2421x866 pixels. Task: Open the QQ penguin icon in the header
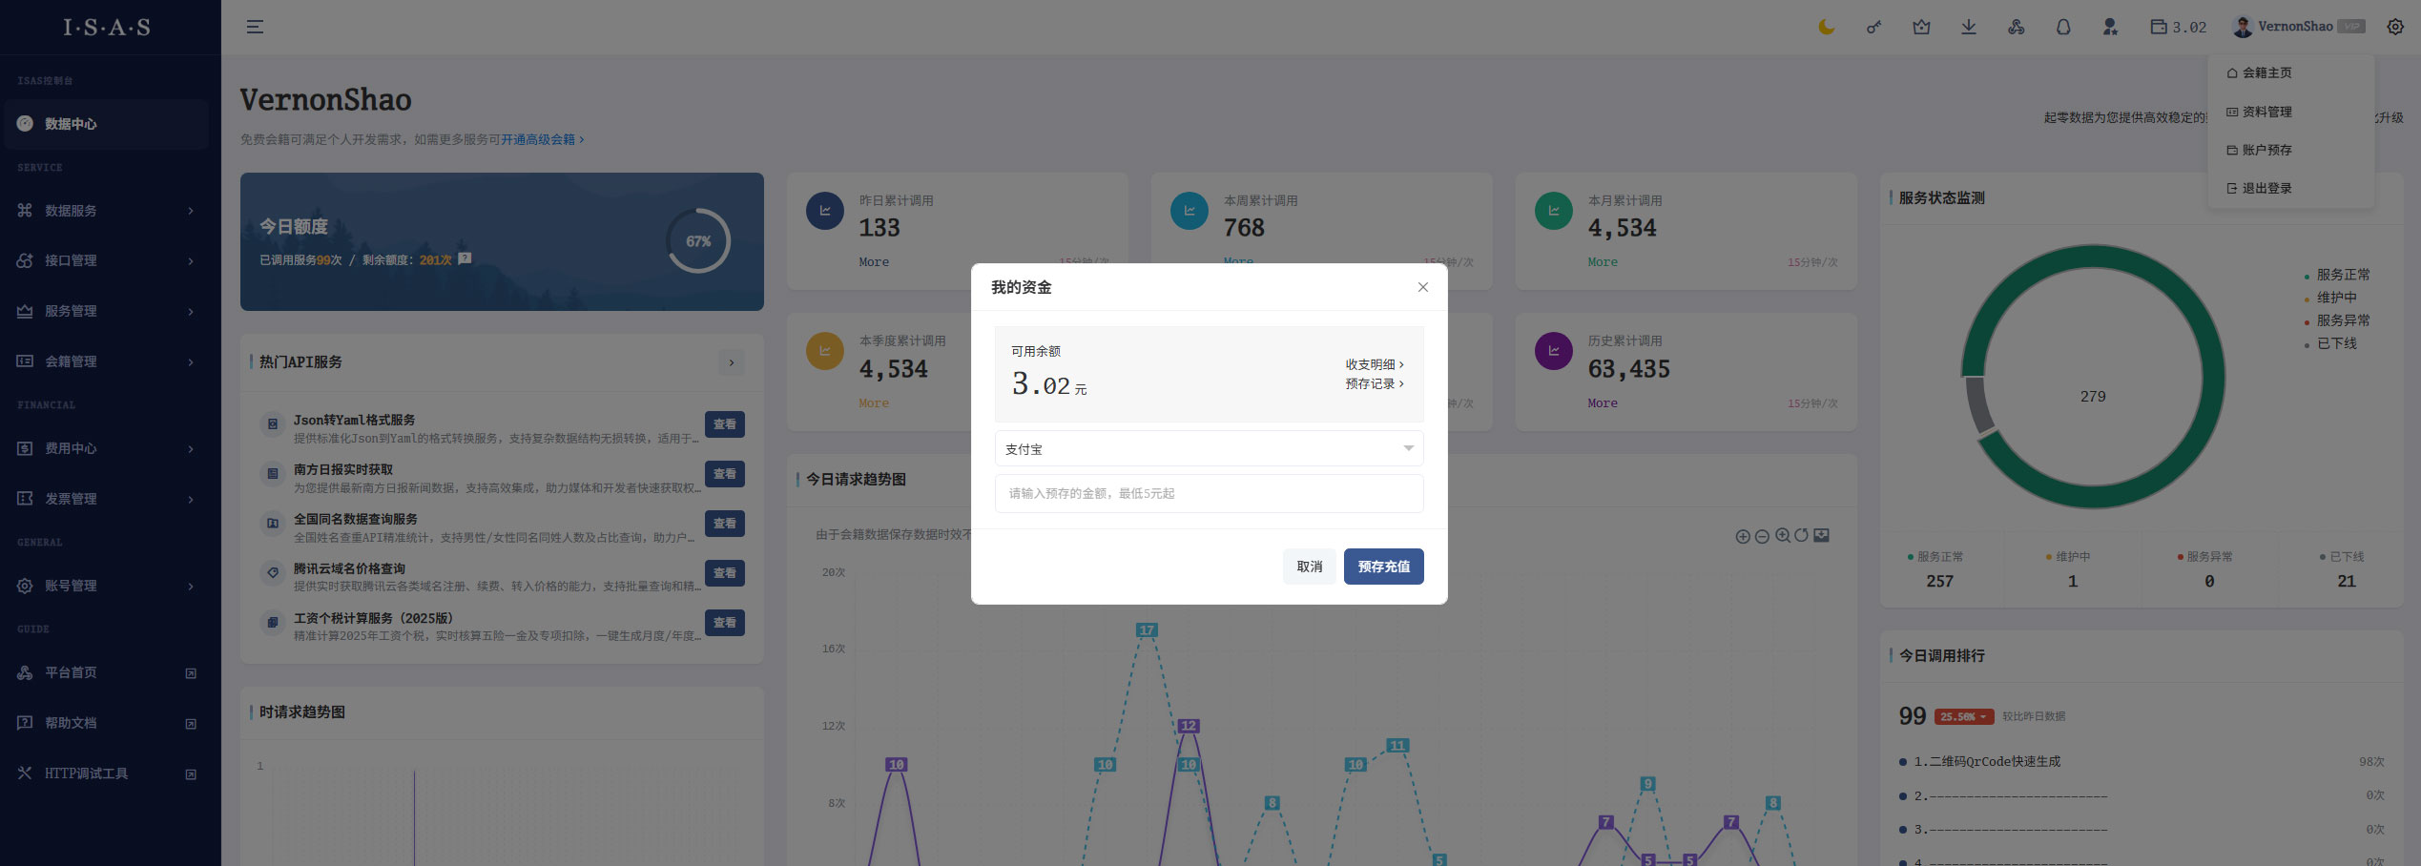[2062, 27]
